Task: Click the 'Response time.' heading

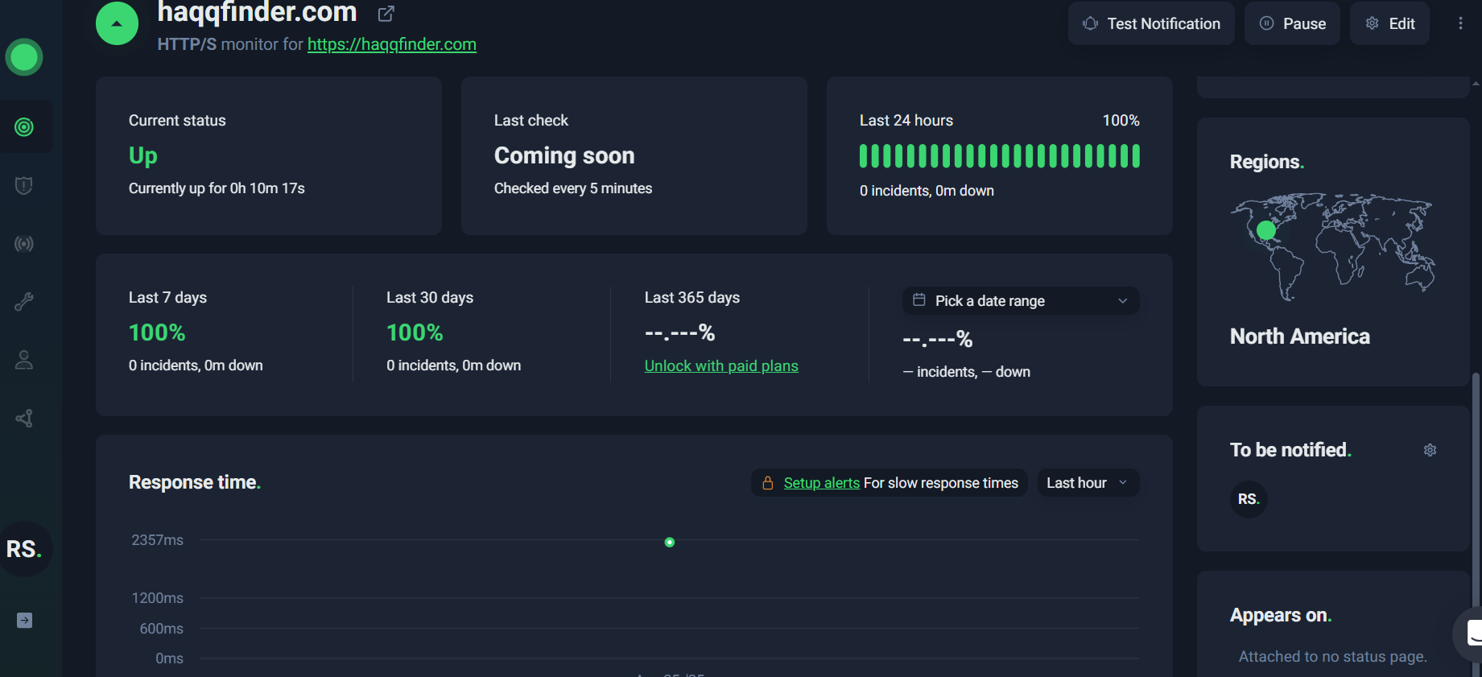Action: pyautogui.click(x=195, y=482)
